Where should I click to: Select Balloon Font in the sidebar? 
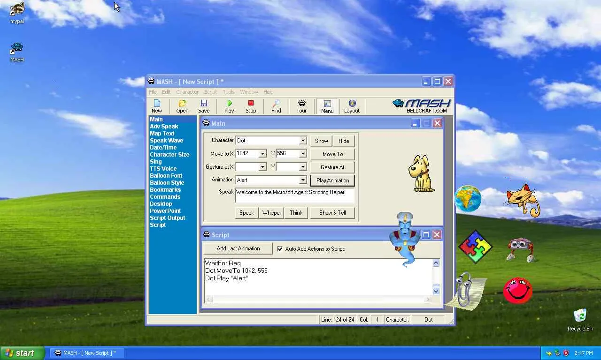click(166, 176)
